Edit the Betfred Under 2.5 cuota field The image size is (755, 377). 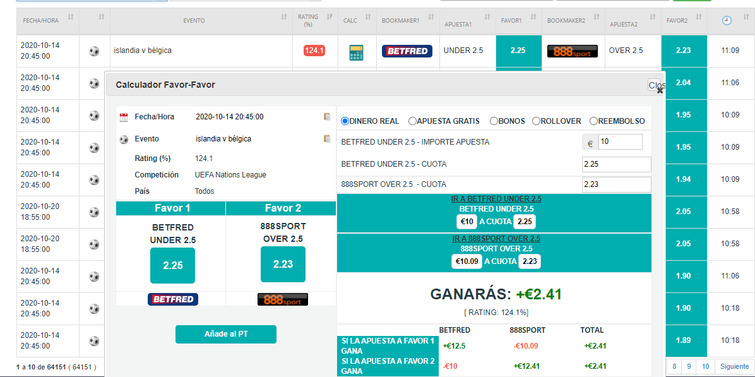click(x=616, y=164)
